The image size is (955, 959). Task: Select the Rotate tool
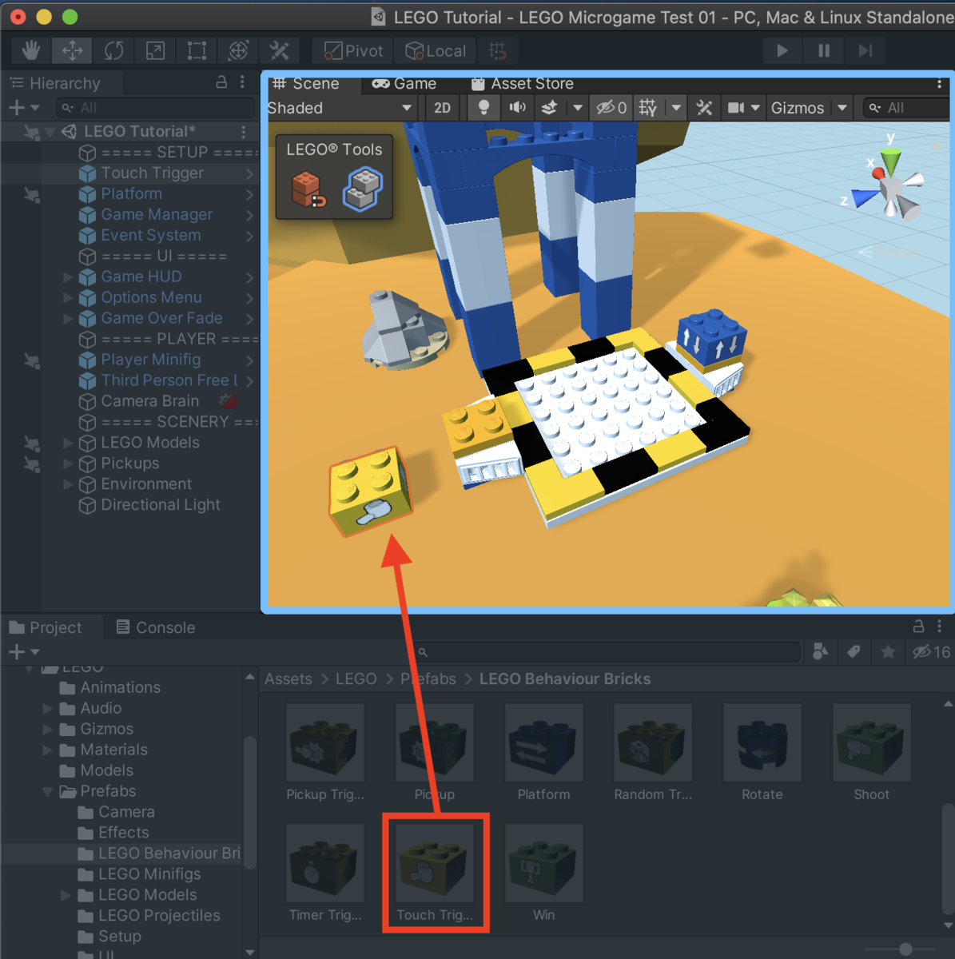tap(114, 50)
